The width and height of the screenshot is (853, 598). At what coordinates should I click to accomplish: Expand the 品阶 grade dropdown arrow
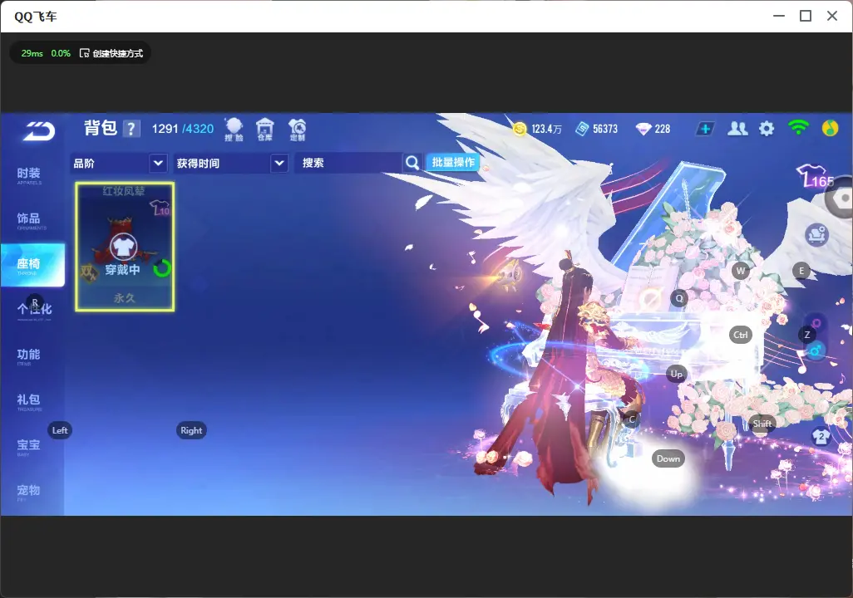pyautogui.click(x=158, y=163)
